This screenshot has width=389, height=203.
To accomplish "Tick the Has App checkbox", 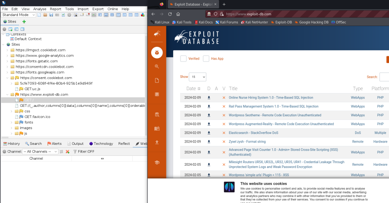I will pyautogui.click(x=206, y=59).
